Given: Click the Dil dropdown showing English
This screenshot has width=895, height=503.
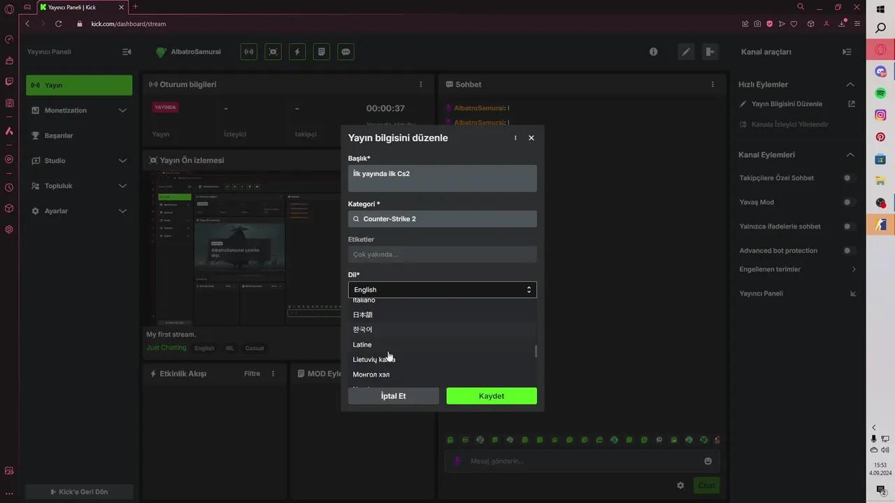Looking at the screenshot, I should click(x=443, y=289).
